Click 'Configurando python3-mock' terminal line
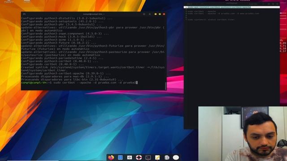The width and height of the screenshot is (287, 161). 61,37
